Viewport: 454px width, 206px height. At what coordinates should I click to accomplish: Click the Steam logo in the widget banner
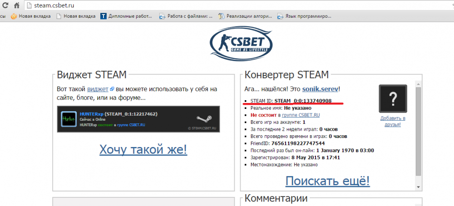(x=203, y=119)
